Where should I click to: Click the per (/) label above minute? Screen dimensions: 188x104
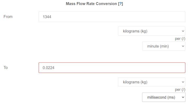pos(180,39)
